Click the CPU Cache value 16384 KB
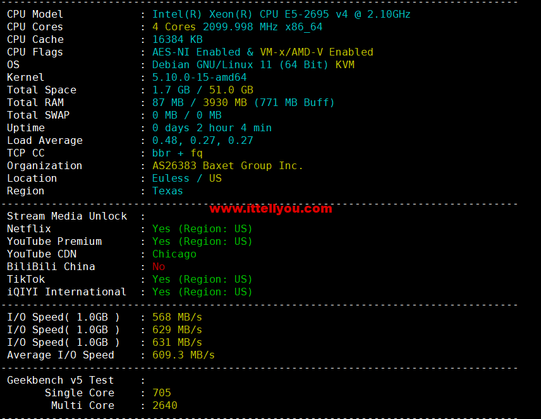 click(x=178, y=40)
